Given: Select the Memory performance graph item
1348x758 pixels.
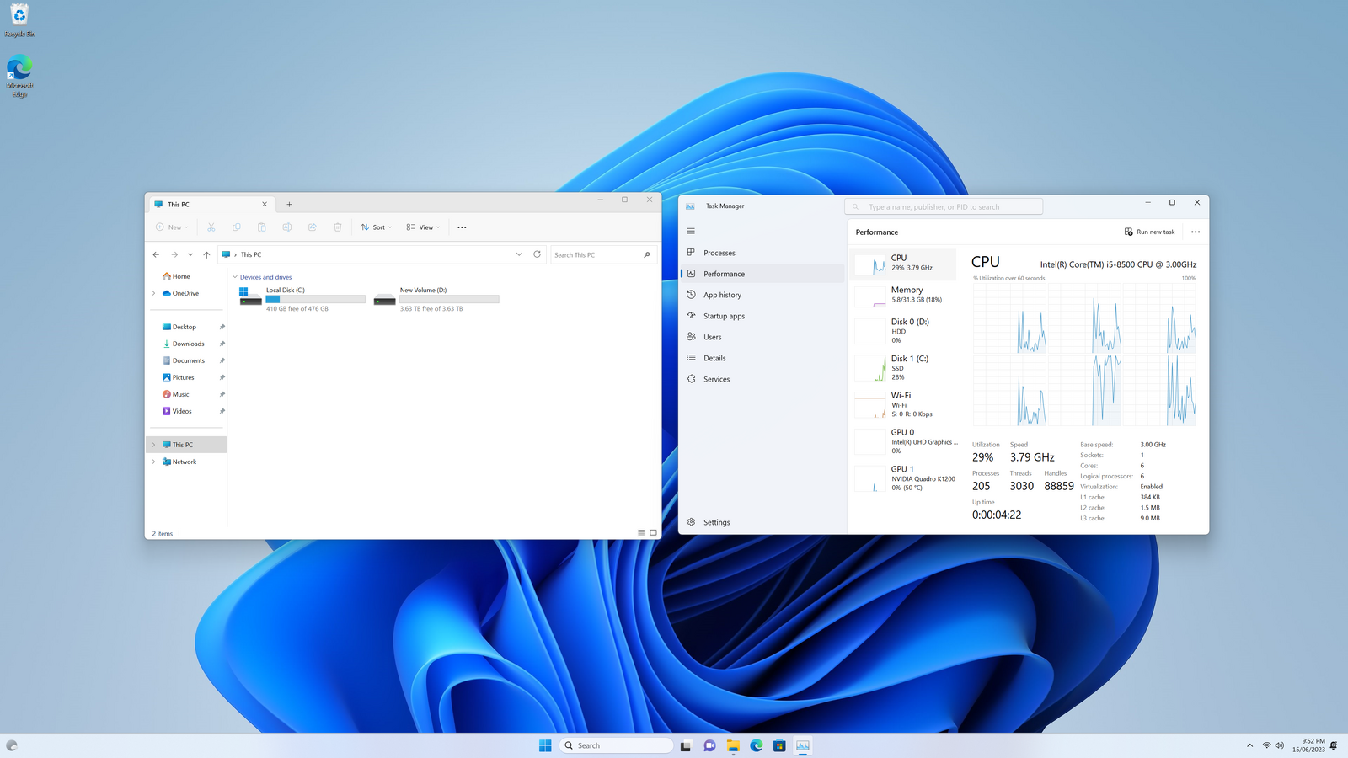Looking at the screenshot, I should (905, 295).
